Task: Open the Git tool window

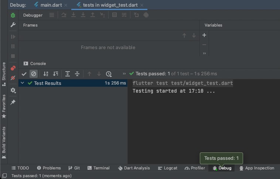Action: tap(74, 168)
